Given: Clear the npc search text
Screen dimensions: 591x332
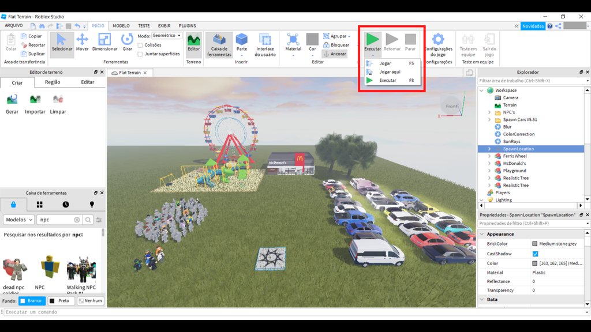Looking at the screenshot, I should 77,220.
